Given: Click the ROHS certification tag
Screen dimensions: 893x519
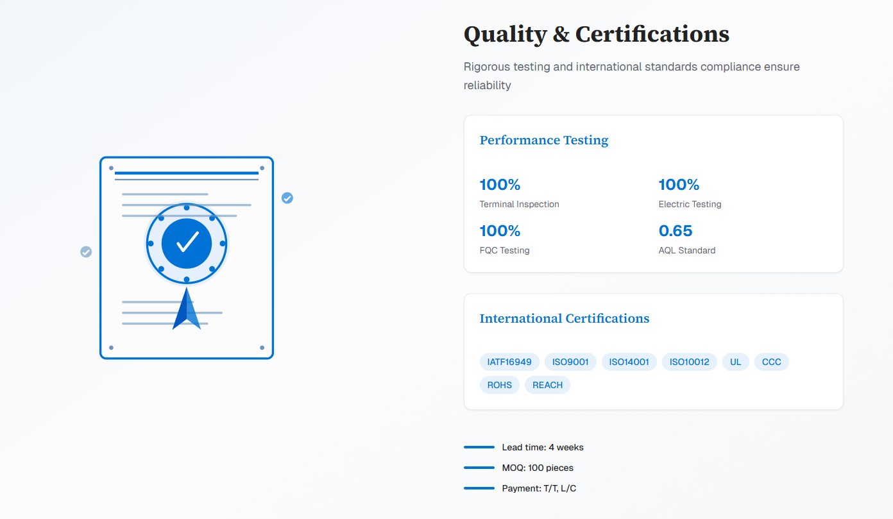Looking at the screenshot, I should 500,385.
